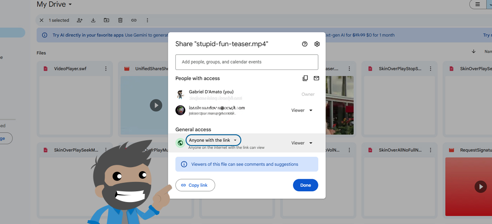Click the Copy link button

[195, 185]
